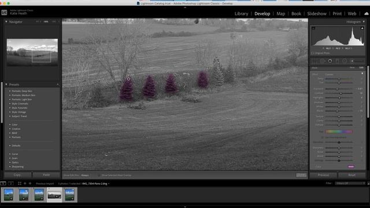
Task: Open Show Edit Pins Always dropdown
Action: [x=85, y=175]
